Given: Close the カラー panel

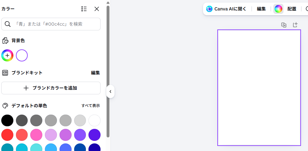Looking at the screenshot, I should [x=97, y=9].
